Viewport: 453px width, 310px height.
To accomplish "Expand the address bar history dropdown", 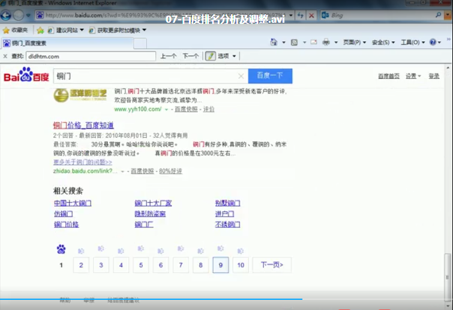I will [x=291, y=16].
